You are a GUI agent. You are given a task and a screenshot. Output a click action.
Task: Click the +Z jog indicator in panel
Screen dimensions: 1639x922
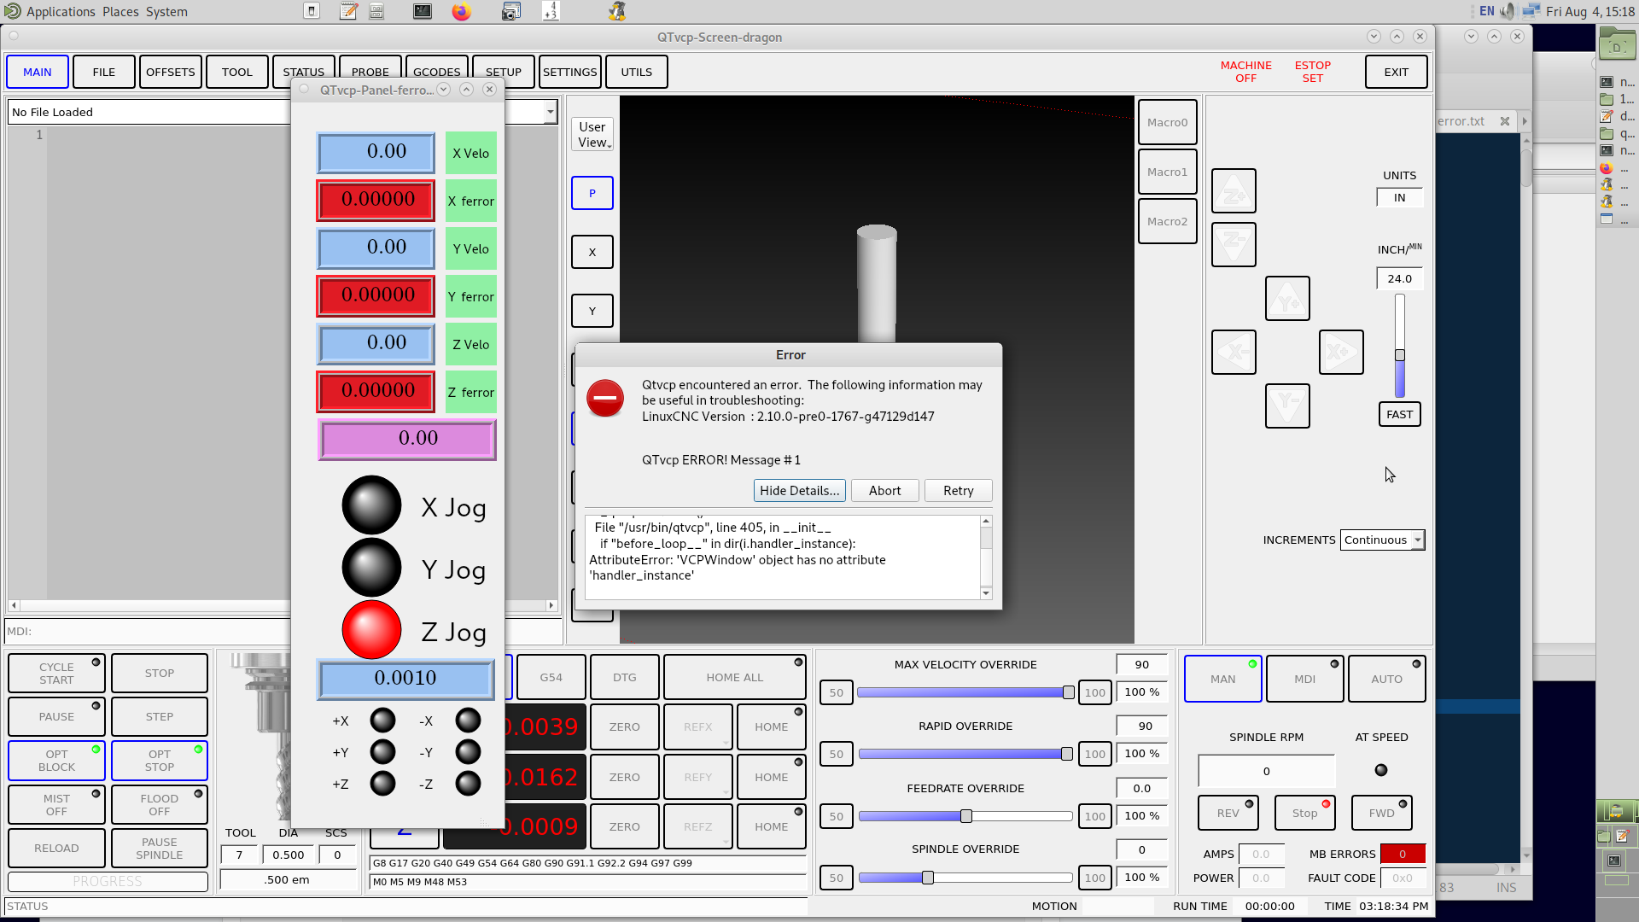pyautogui.click(x=382, y=784)
